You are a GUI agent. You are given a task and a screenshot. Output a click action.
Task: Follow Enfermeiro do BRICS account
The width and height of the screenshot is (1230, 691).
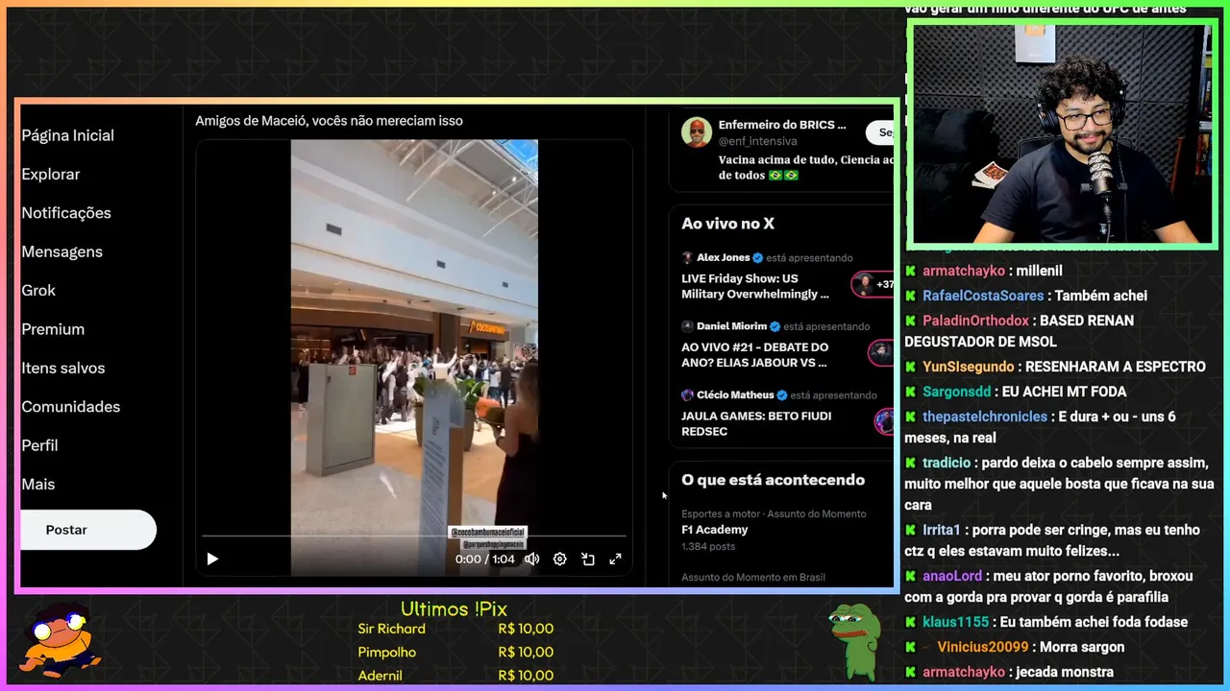tap(881, 132)
